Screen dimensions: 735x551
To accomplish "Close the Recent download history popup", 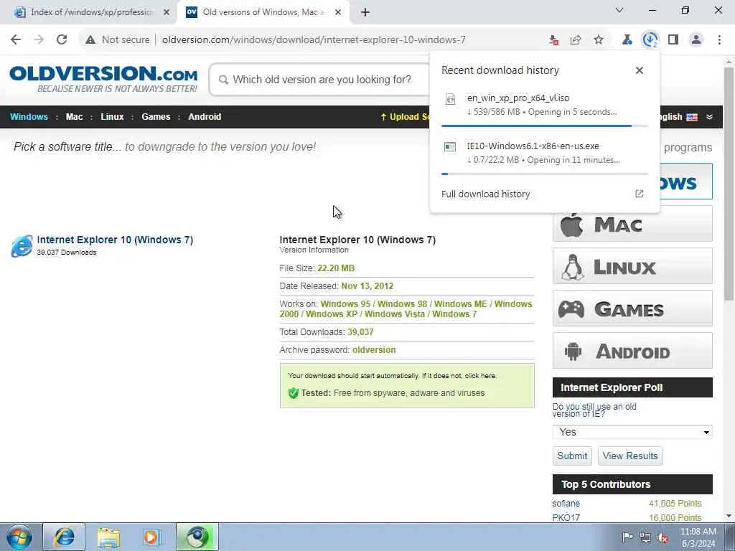I will tap(640, 70).
